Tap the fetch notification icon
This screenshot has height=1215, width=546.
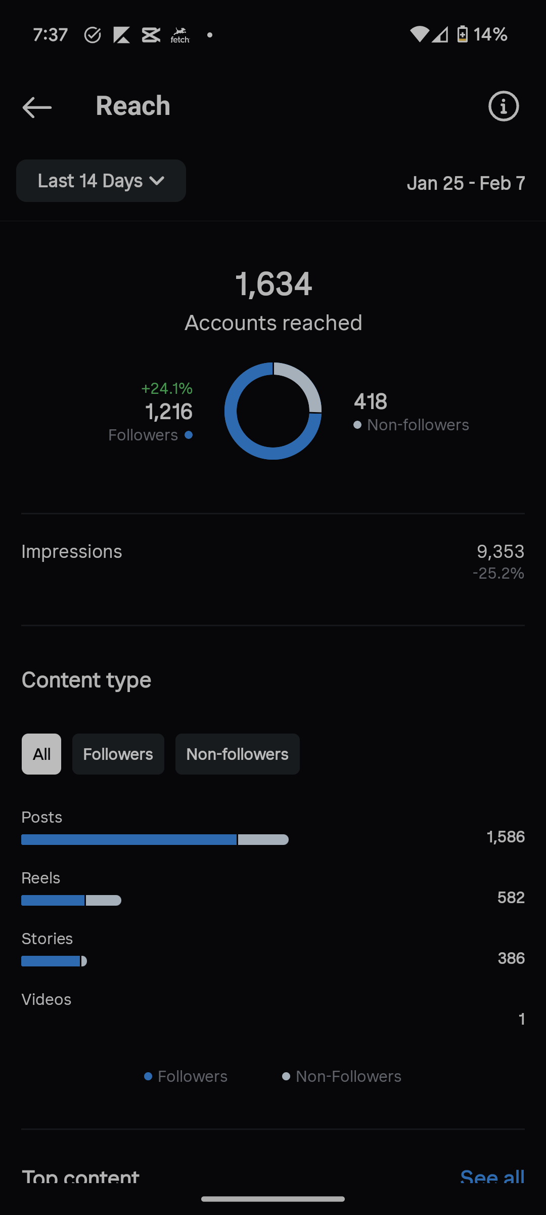(x=180, y=35)
